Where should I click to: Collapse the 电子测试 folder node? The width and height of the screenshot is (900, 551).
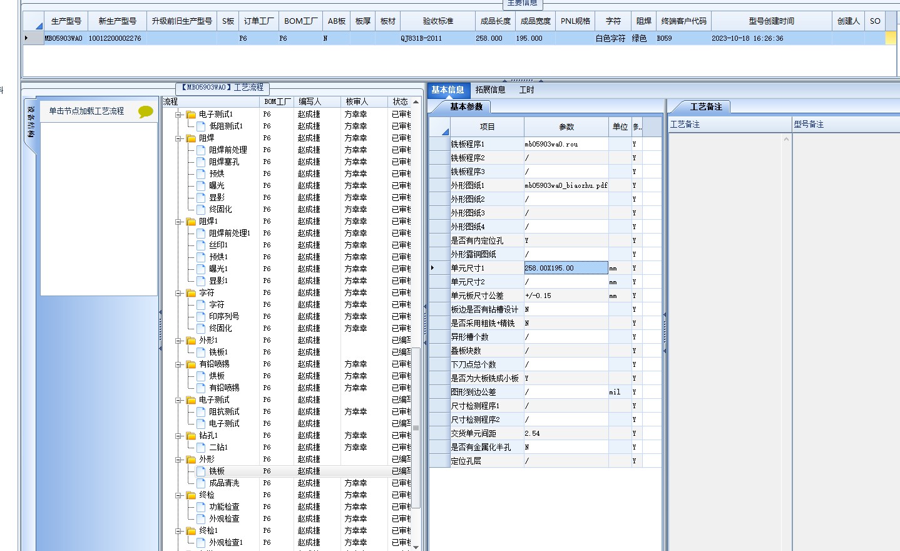click(x=178, y=400)
